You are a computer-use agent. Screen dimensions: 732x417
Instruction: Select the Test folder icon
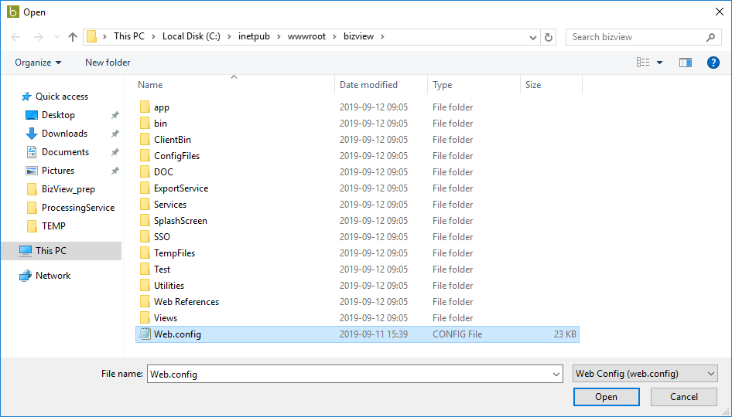click(x=145, y=270)
